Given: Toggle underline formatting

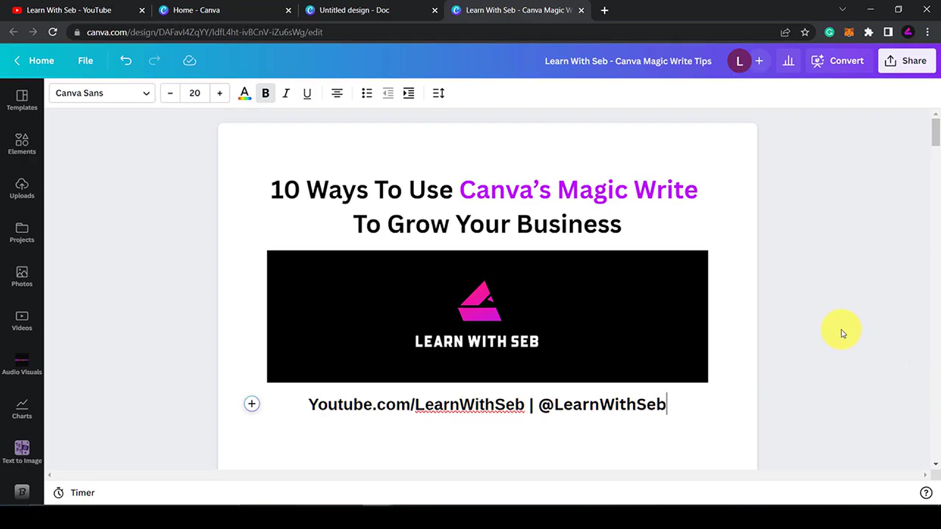Looking at the screenshot, I should coord(307,93).
